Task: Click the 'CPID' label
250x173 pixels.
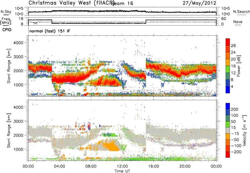Action: (7, 30)
